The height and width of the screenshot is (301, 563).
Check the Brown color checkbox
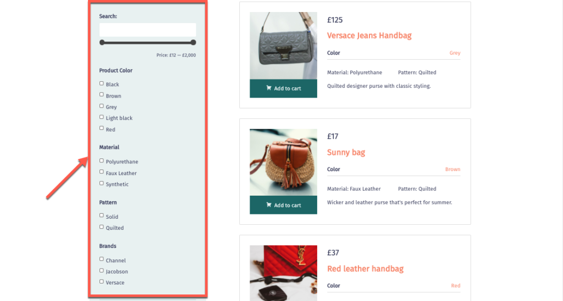click(102, 94)
